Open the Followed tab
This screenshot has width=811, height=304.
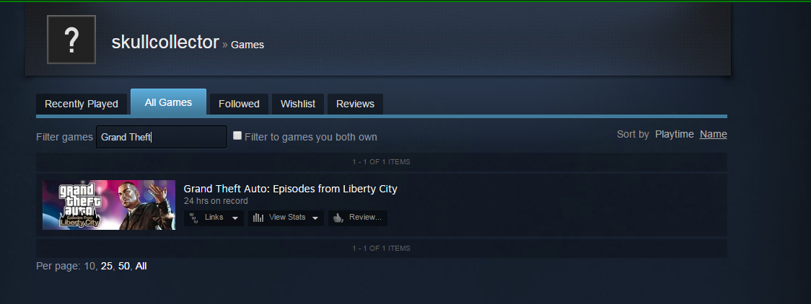pyautogui.click(x=239, y=104)
